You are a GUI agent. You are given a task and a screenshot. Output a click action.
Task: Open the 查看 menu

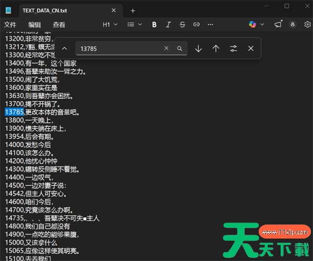(x=59, y=25)
